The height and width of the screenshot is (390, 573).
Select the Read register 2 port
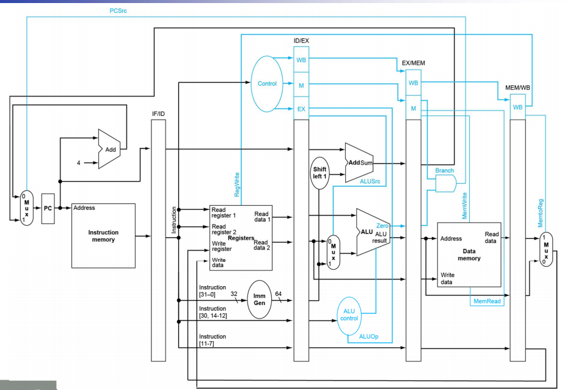[224, 229]
